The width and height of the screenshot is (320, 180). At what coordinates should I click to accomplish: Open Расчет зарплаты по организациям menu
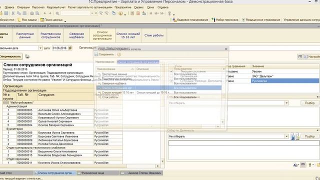pyautogui.click(x=90, y=7)
